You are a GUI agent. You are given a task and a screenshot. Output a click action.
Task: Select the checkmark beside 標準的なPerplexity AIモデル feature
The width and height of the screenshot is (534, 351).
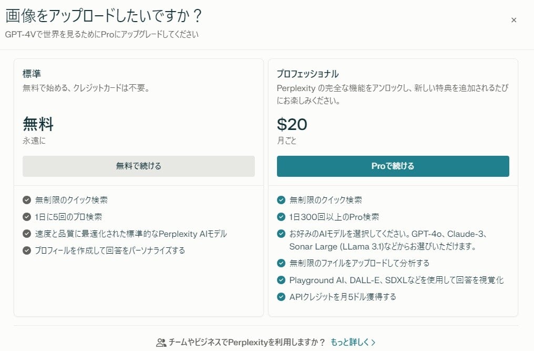27,234
